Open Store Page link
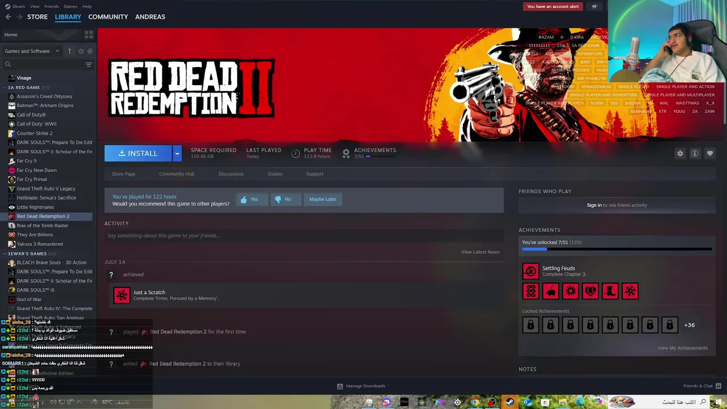 (x=123, y=174)
